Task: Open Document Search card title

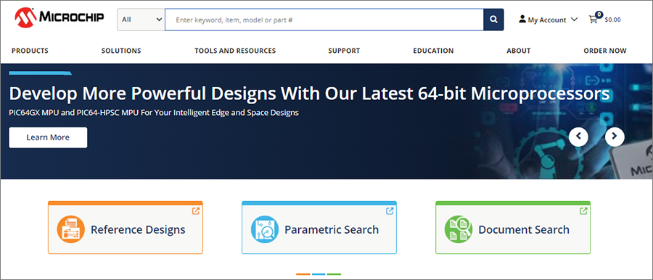Action: [524, 229]
